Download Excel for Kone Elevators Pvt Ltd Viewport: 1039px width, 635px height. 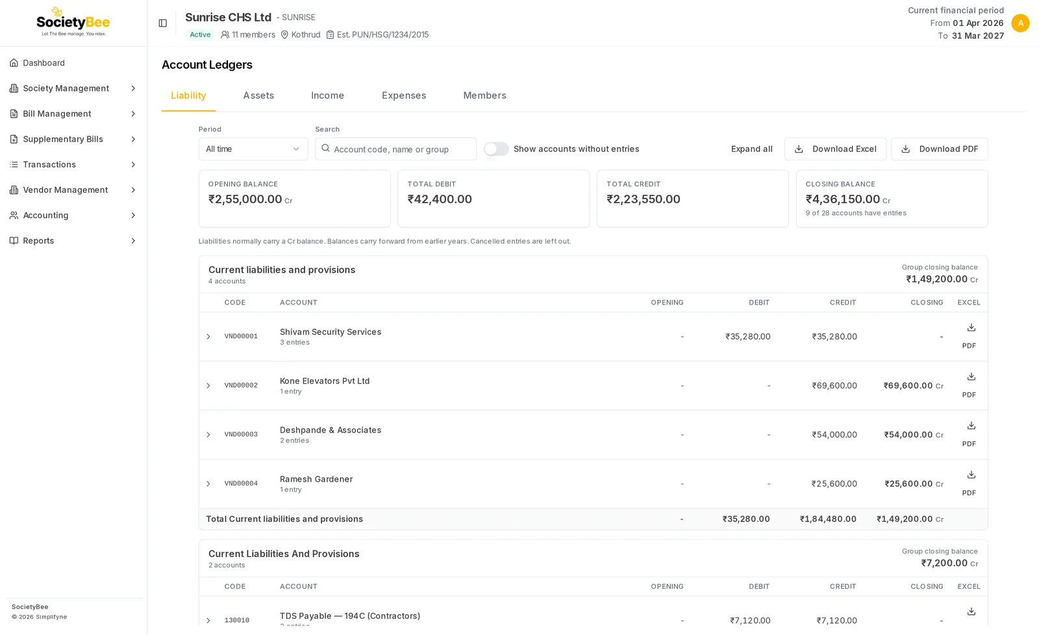click(x=971, y=377)
